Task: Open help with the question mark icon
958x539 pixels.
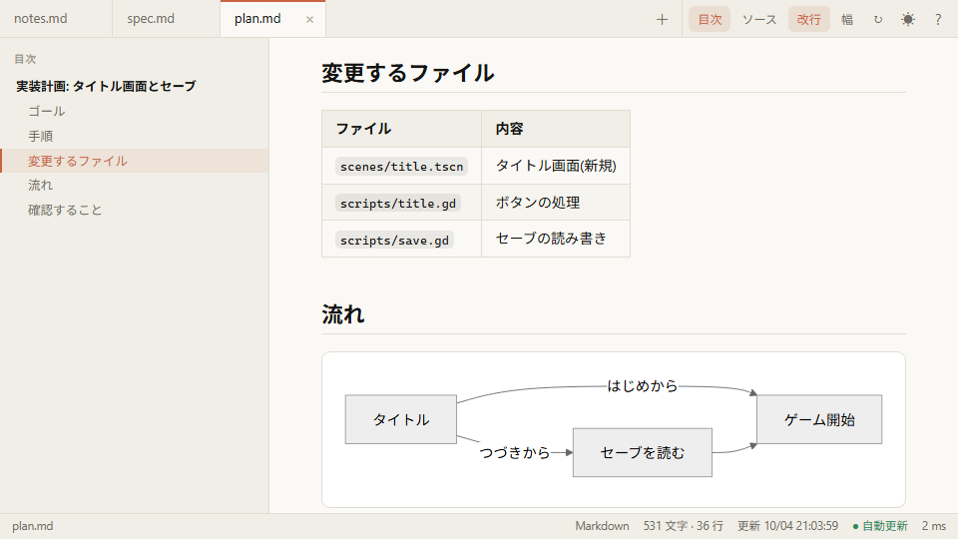Action: pos(938,20)
